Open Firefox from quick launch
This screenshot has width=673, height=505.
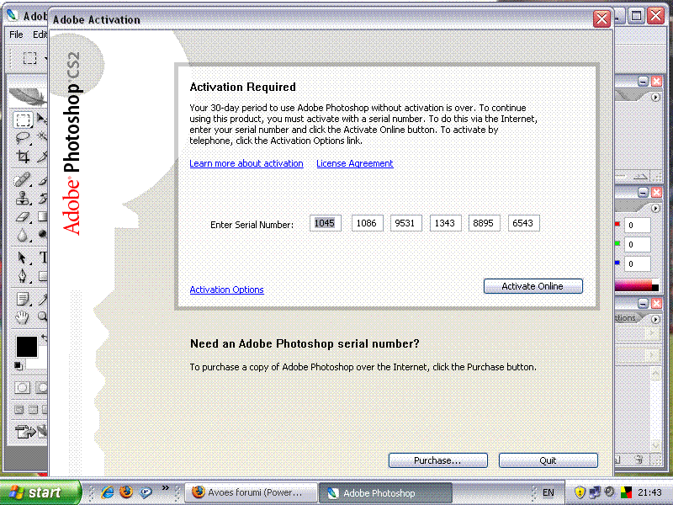(x=126, y=492)
